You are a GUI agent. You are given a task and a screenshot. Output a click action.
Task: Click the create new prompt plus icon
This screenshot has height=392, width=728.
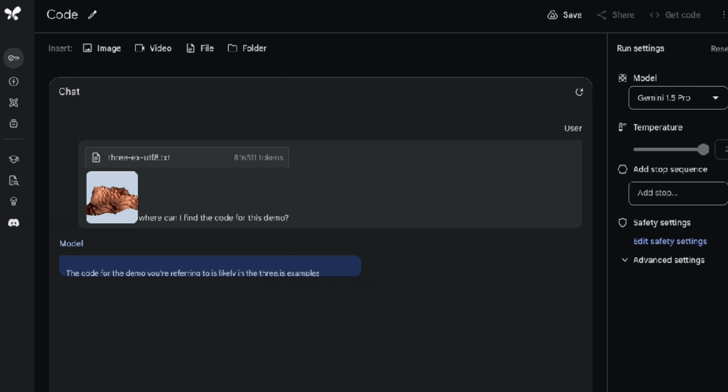[14, 82]
